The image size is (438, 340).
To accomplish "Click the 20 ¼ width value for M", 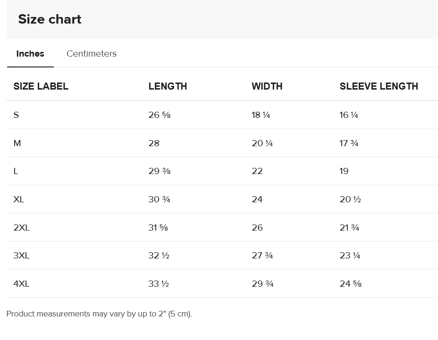I will pyautogui.click(x=262, y=143).
